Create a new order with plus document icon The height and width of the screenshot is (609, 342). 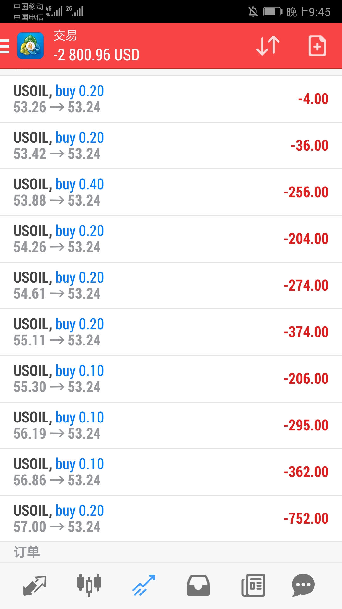pos(317,46)
